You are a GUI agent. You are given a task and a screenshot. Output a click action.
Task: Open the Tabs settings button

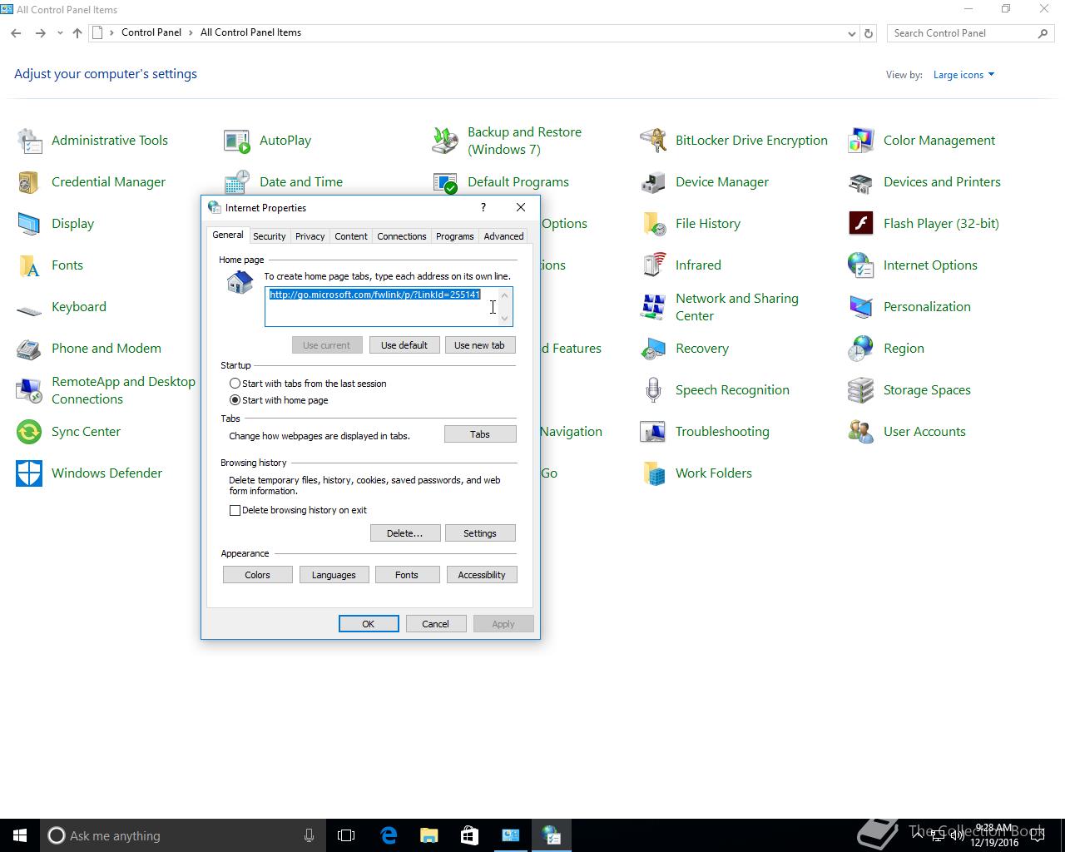pos(480,434)
